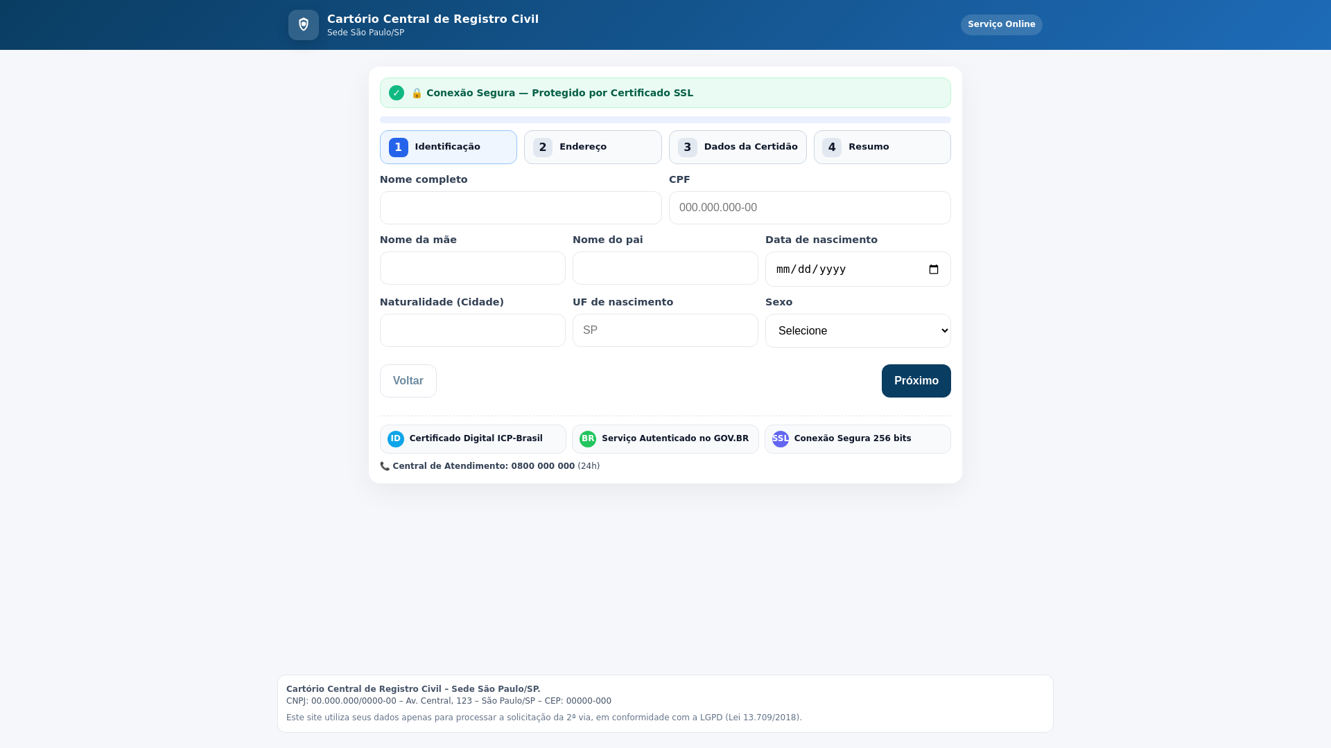Click the SSL badge for 256-bit connection
This screenshot has height=748, width=1331.
click(781, 439)
